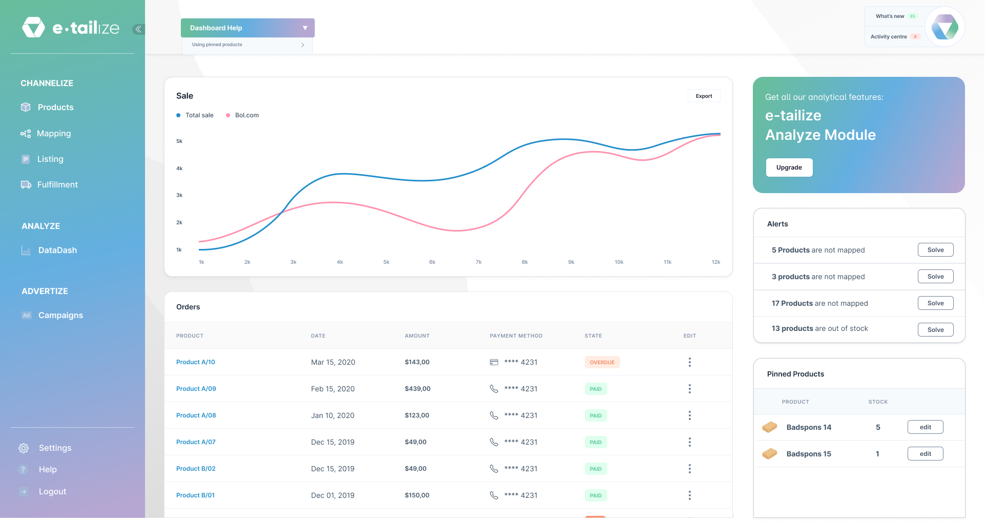
Task: Open the e-tailize profile avatar
Action: (944, 27)
